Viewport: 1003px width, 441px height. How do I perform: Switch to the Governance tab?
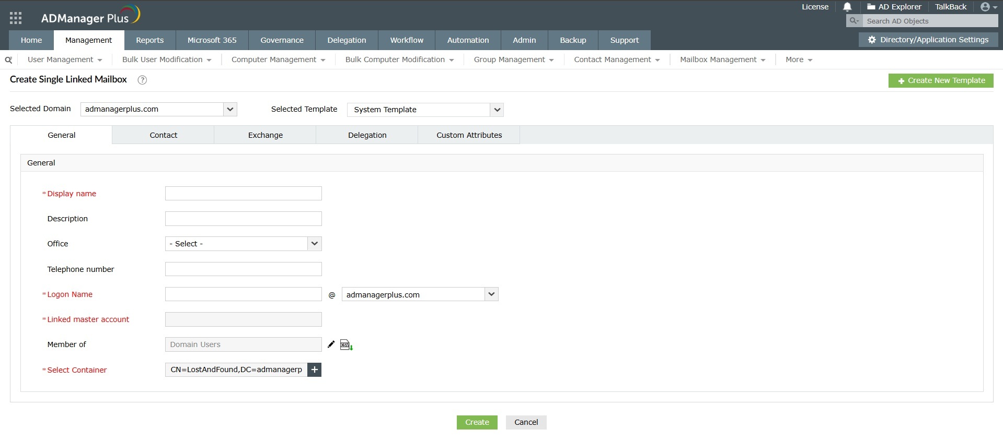point(282,40)
